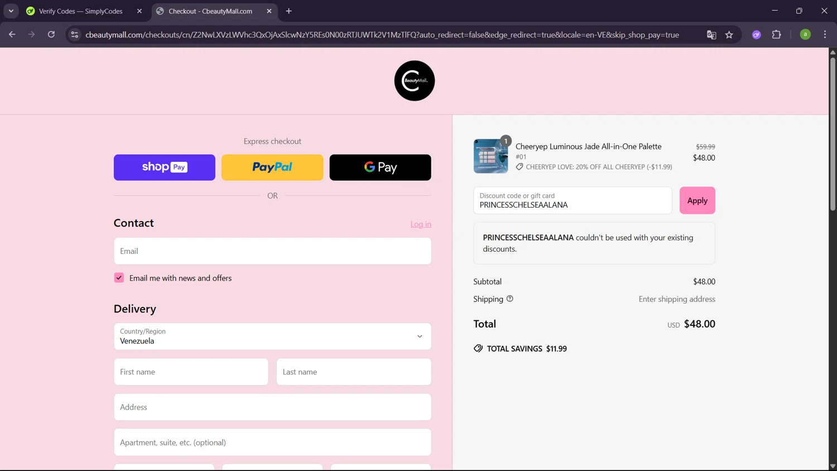Screen dimensions: 837x471
Task: Pay with Shop Pay
Action: point(165,167)
